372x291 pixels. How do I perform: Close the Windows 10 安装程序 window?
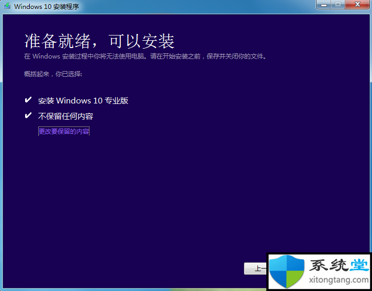tap(357, 5)
